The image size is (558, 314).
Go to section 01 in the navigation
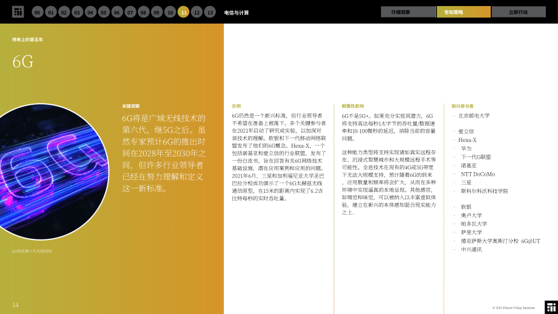(51, 12)
